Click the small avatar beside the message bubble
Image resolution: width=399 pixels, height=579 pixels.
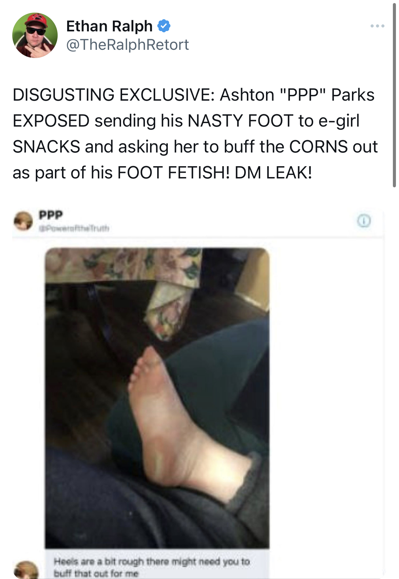click(26, 569)
